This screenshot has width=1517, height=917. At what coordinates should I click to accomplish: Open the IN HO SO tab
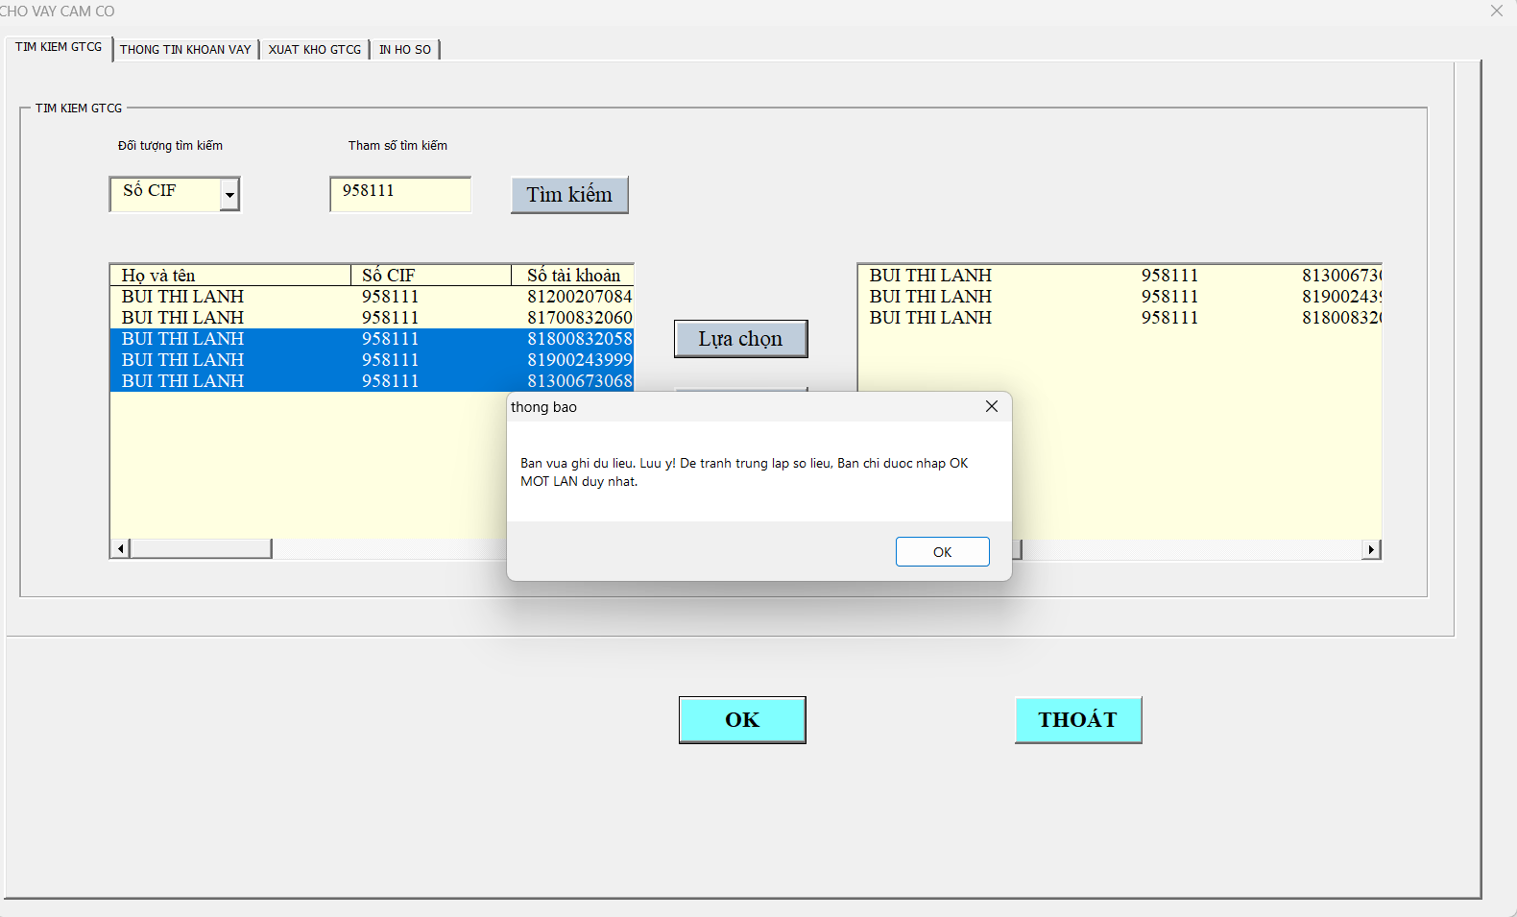click(405, 49)
